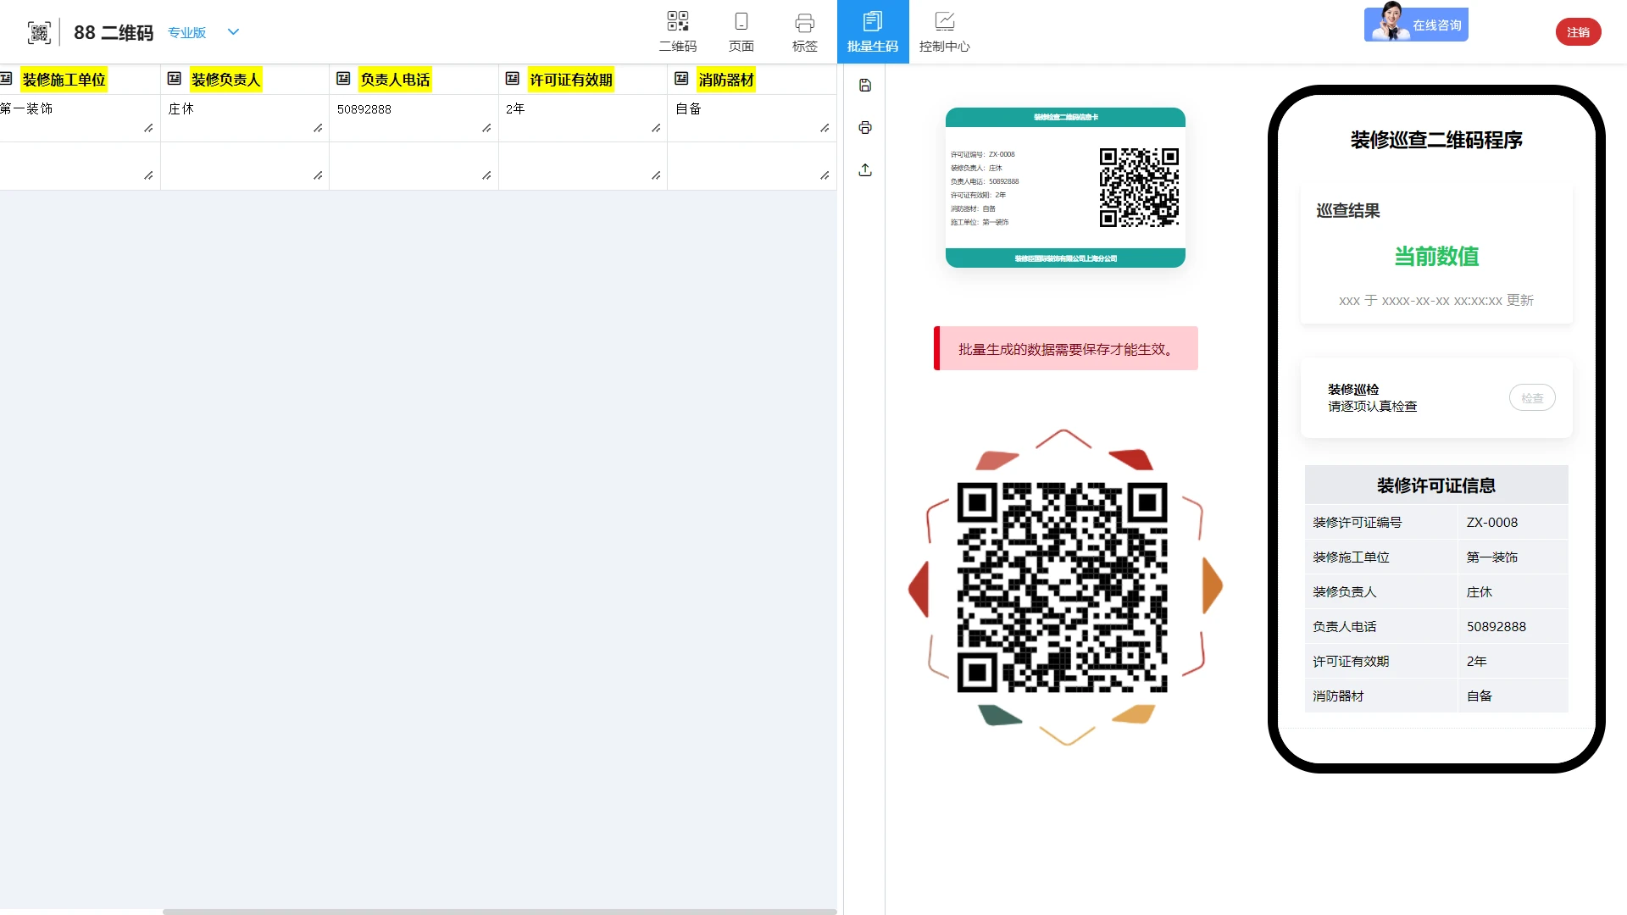Click 巡查结果 heading in phone preview
1627x915 pixels.
1348,210
